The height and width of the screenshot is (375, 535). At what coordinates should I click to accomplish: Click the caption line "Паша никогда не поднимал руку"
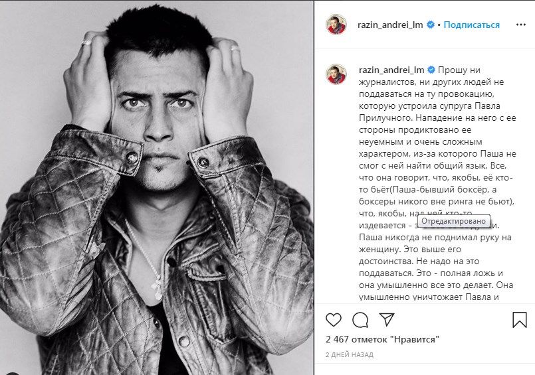coord(435,238)
